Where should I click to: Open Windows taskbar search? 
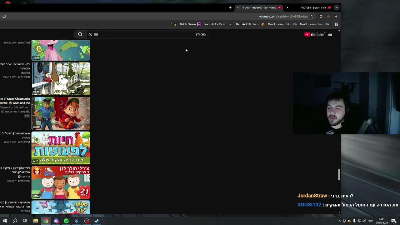coord(15,221)
